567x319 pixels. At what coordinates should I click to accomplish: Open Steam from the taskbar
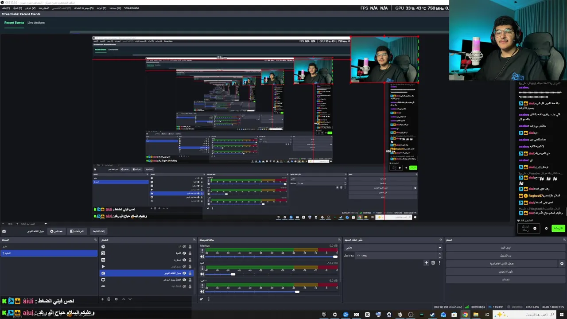tap(432, 315)
